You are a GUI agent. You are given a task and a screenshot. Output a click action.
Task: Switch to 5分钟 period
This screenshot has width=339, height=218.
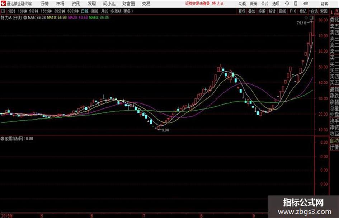(34, 11)
